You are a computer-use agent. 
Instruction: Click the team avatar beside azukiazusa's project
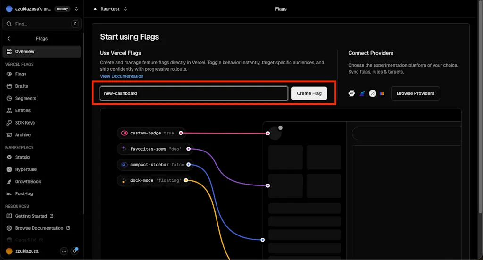9,9
